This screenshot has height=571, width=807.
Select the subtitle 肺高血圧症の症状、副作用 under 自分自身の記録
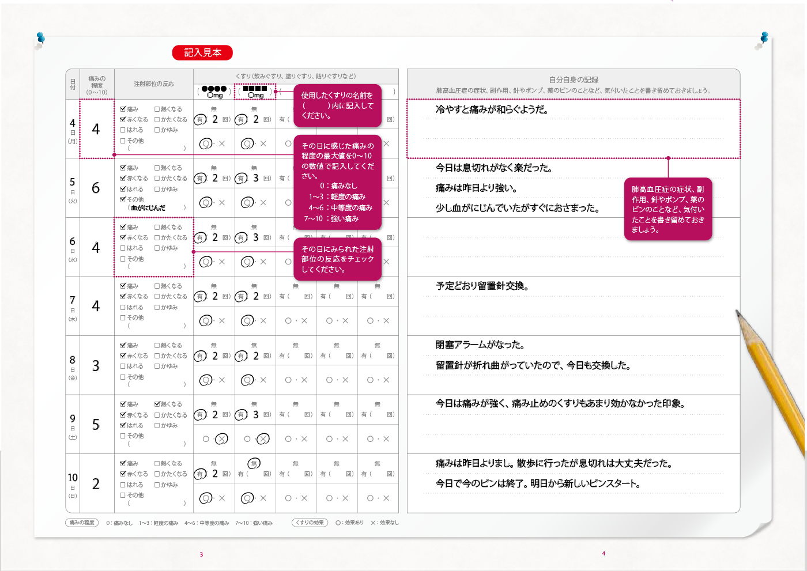(x=573, y=90)
